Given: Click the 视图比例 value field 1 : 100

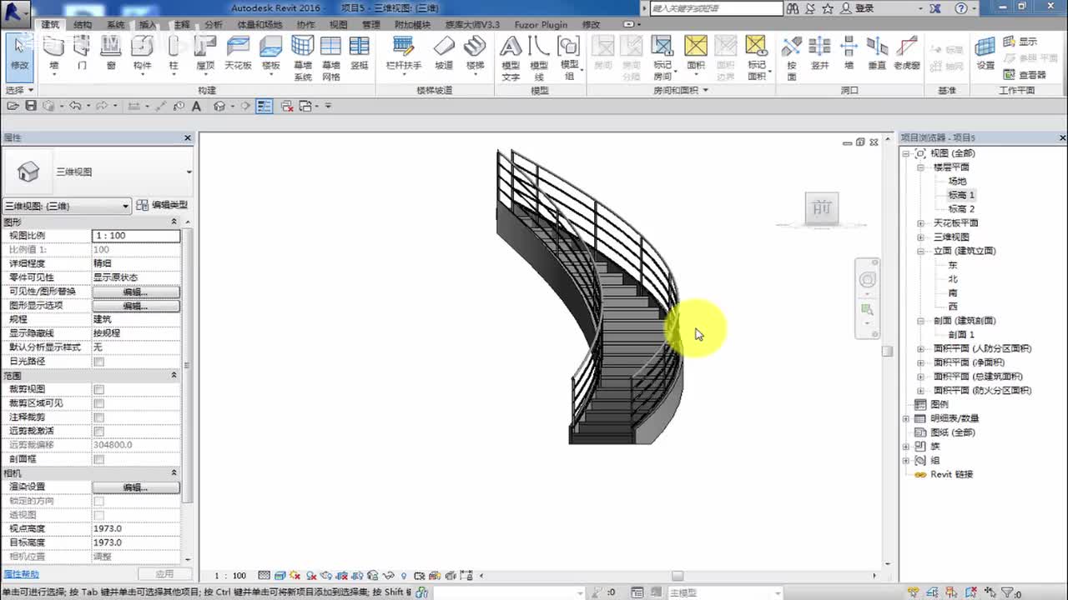Looking at the screenshot, I should 135,236.
